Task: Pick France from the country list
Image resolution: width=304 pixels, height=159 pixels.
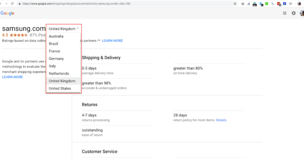Action: (54, 51)
